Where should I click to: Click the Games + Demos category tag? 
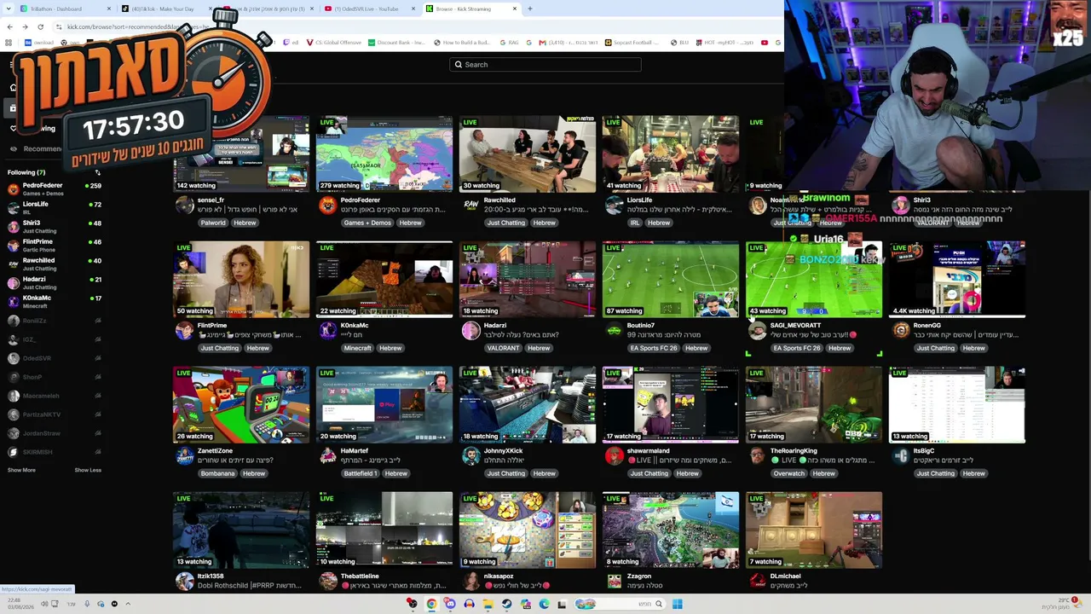click(367, 223)
